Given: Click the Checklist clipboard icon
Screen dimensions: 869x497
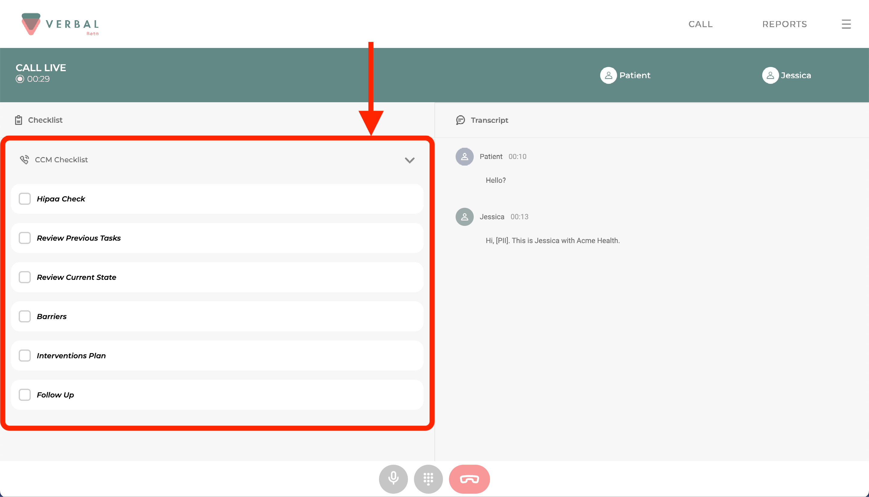Looking at the screenshot, I should [x=18, y=120].
